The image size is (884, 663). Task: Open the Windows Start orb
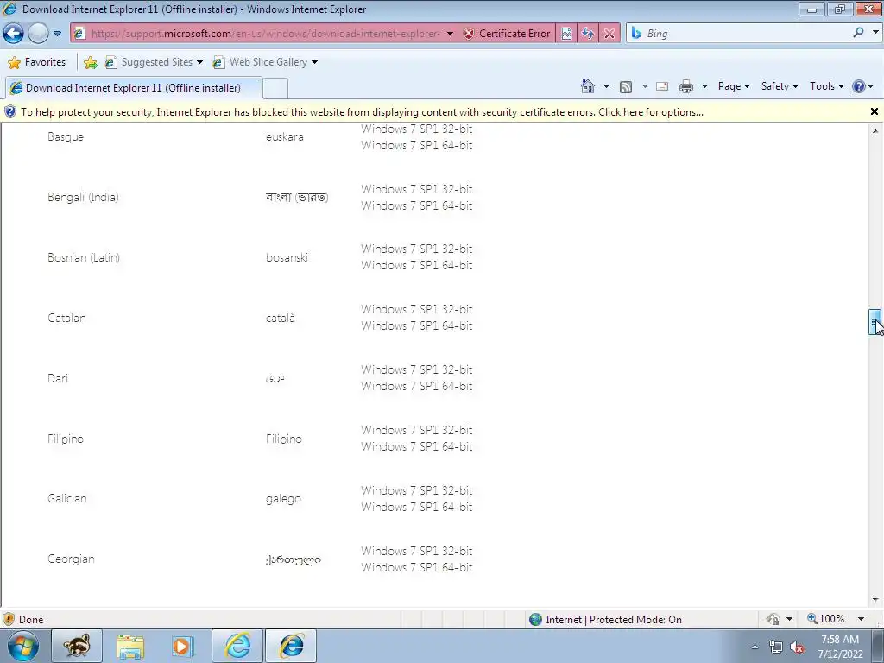pos(23,646)
